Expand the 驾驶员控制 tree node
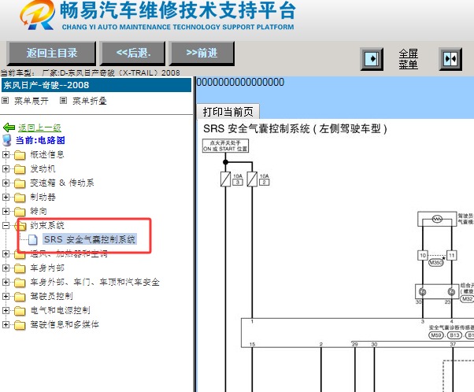The height and width of the screenshot is (392, 474). coord(6,296)
